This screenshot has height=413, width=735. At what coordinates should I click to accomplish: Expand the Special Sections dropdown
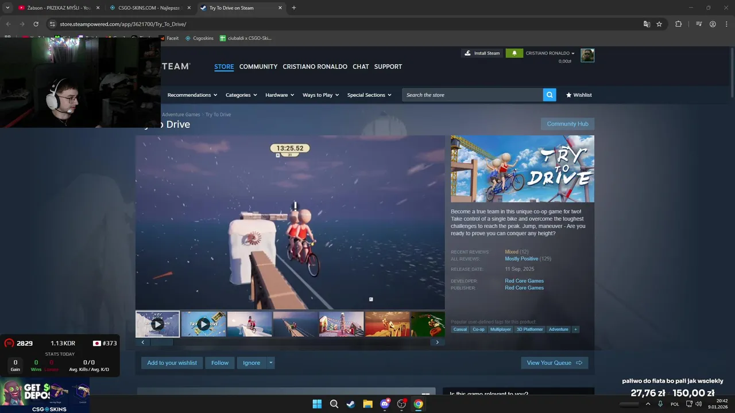(369, 95)
